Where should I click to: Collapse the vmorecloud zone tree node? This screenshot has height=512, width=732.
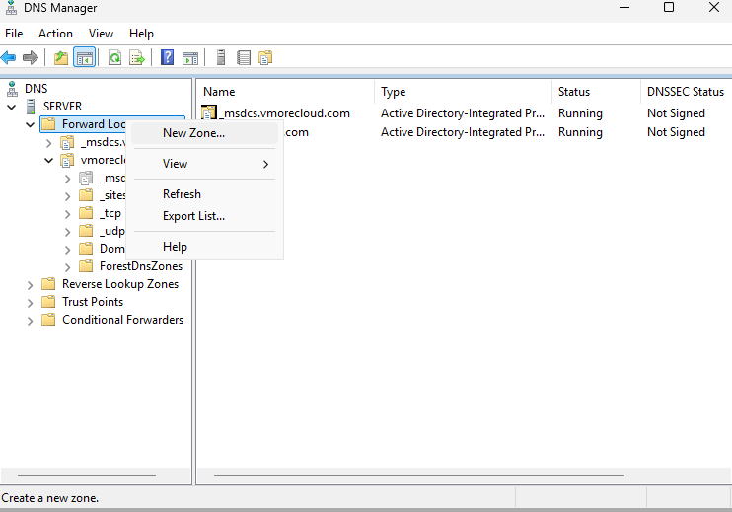49,161
